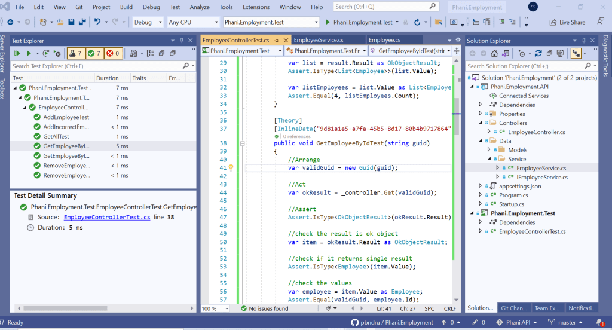Image resolution: width=612 pixels, height=330 pixels.
Task: Run all tests in Test Explorer
Action: coord(17,53)
